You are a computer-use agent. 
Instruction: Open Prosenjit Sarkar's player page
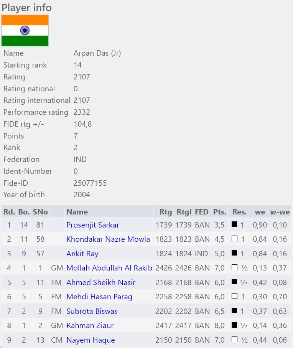[x=92, y=225]
